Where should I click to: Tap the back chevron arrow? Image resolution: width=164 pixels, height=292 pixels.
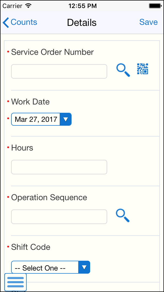coord(6,23)
